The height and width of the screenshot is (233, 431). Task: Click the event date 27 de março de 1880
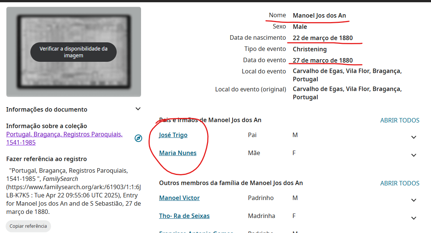point(323,60)
